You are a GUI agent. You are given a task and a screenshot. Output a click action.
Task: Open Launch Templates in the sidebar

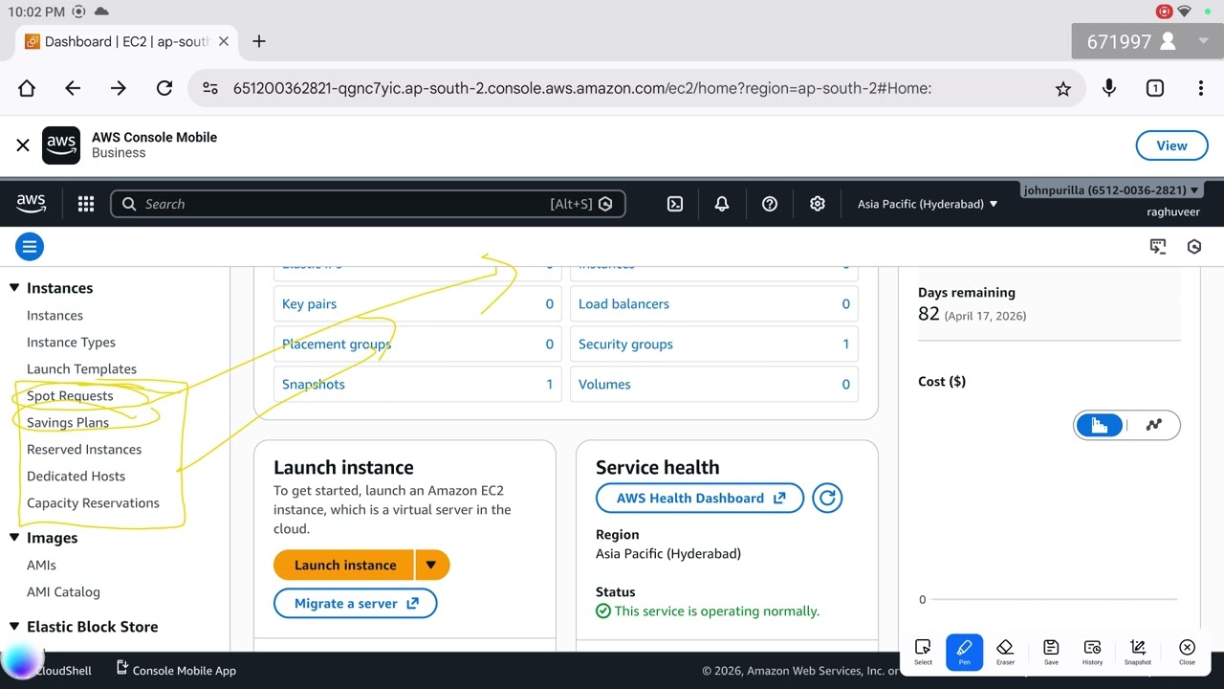pyautogui.click(x=81, y=369)
